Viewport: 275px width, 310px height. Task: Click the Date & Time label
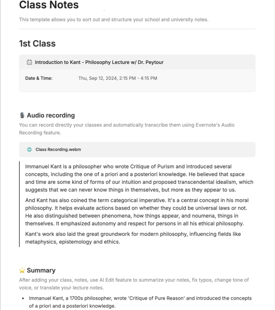(x=39, y=78)
